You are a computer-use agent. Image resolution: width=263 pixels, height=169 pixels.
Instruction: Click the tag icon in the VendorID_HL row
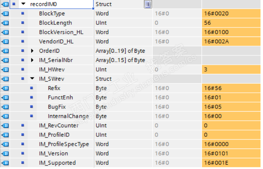point(5,42)
